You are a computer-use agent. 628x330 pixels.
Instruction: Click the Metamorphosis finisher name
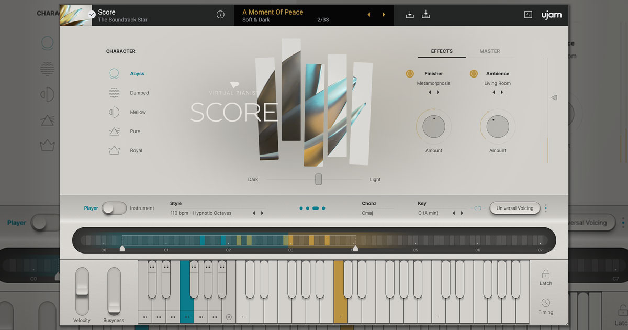click(x=433, y=83)
